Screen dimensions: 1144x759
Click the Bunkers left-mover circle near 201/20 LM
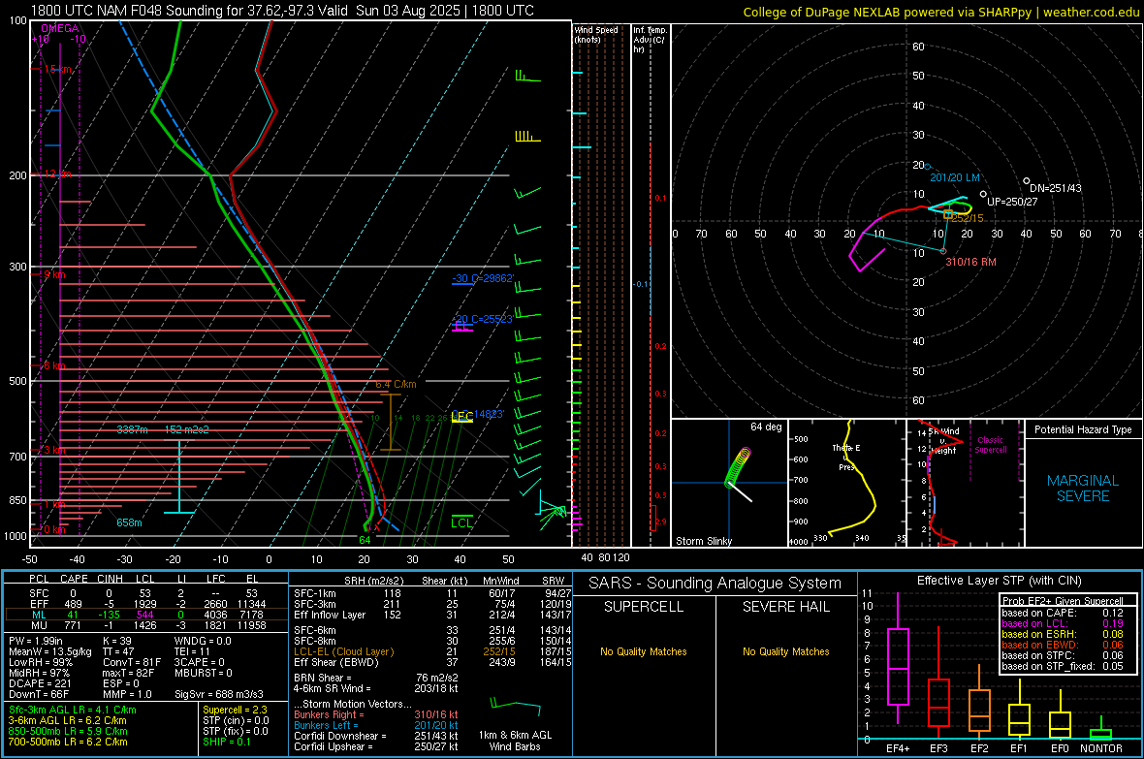pyautogui.click(x=928, y=167)
